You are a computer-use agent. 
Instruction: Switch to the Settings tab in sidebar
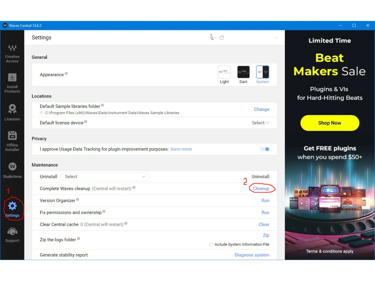pyautogui.click(x=12, y=209)
